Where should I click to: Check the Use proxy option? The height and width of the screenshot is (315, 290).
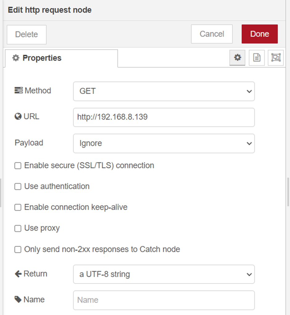18,228
